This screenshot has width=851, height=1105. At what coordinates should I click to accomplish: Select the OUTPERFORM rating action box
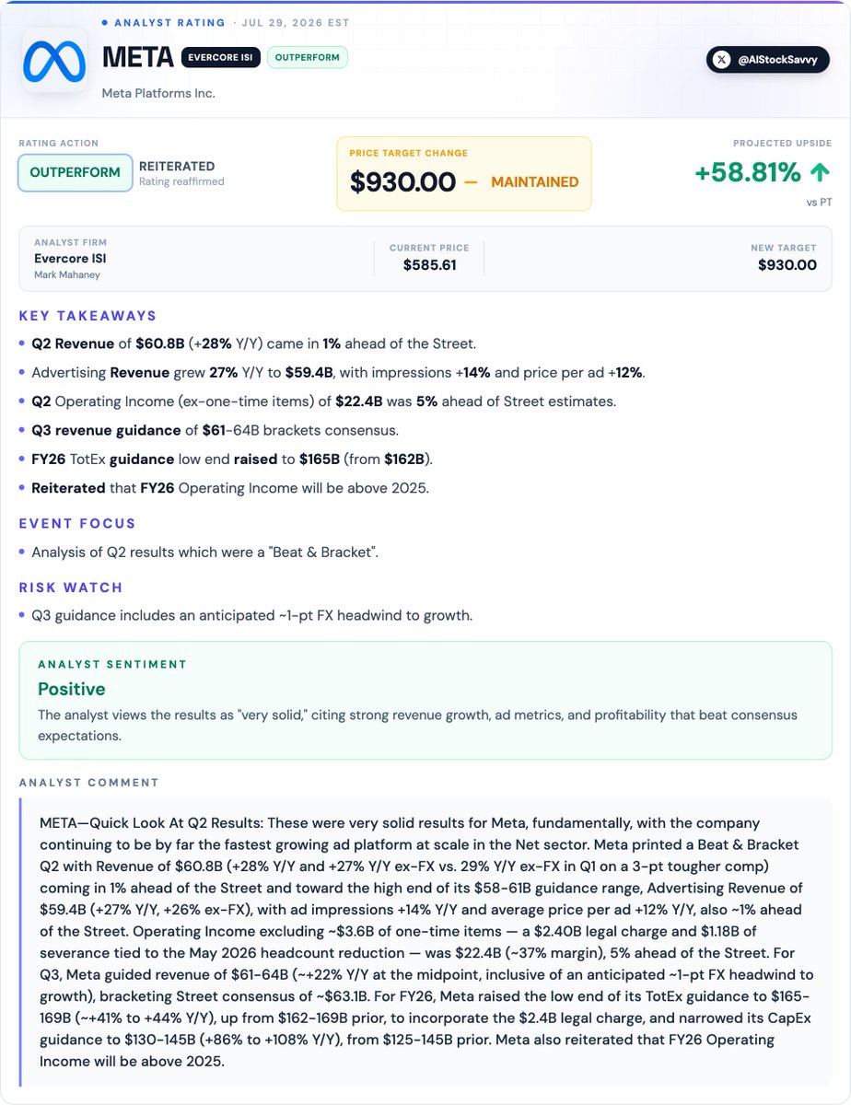point(75,172)
